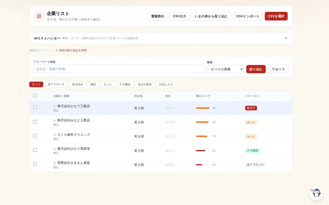Click the 重複検出 button

coord(158,16)
